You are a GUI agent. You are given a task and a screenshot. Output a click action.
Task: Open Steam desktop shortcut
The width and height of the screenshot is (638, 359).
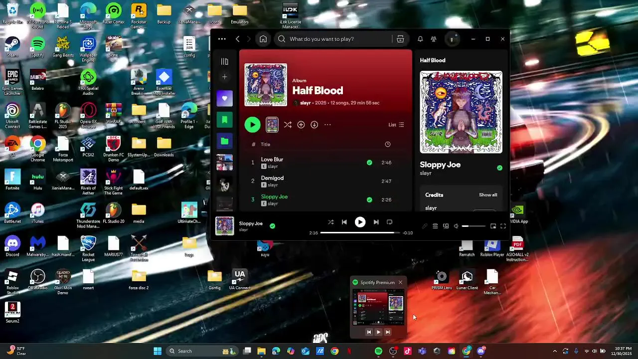(12, 47)
